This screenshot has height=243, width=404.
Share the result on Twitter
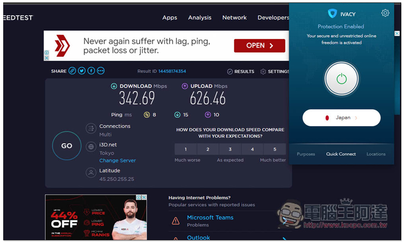(x=82, y=71)
